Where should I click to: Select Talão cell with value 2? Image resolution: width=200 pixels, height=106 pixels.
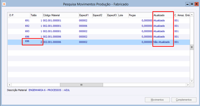(41, 42)
